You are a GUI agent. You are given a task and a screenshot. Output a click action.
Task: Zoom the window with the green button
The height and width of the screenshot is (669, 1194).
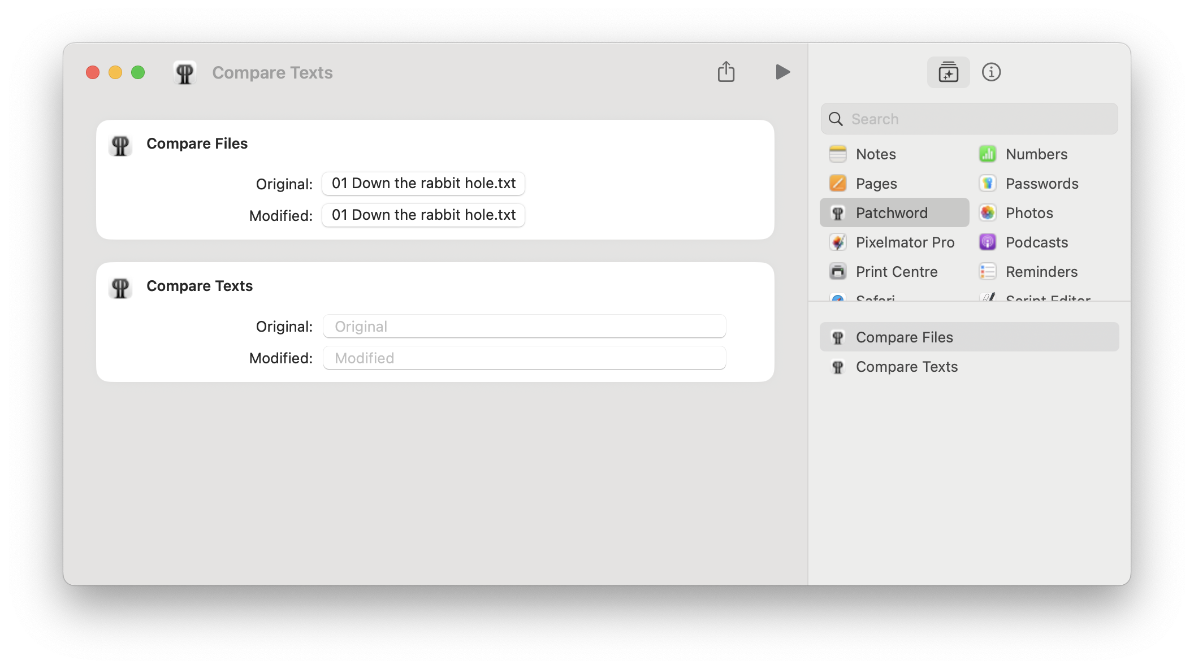[x=138, y=72]
